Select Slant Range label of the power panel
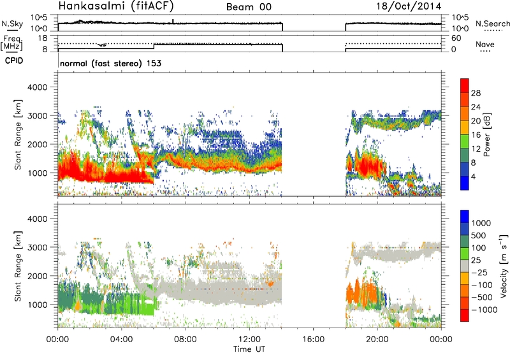Screen dimensions: 510x353 18,134
